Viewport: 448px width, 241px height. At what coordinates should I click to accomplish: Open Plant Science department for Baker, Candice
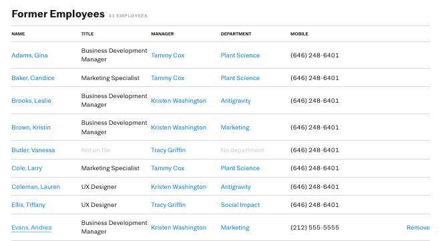pos(240,78)
